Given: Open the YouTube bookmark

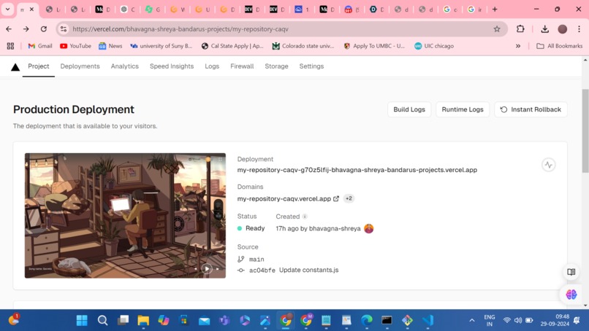Looking at the screenshot, I should tap(75, 46).
